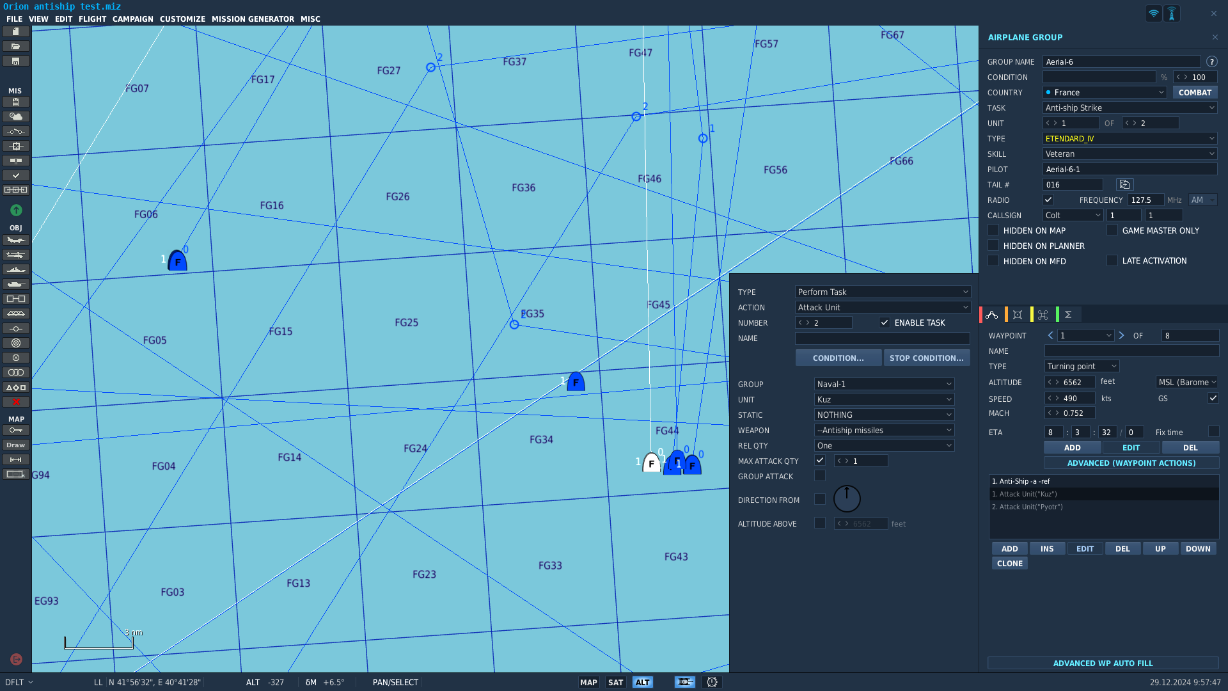Enable HIDDEN ON MFD checkbox
This screenshot has width=1228, height=691.
[993, 261]
